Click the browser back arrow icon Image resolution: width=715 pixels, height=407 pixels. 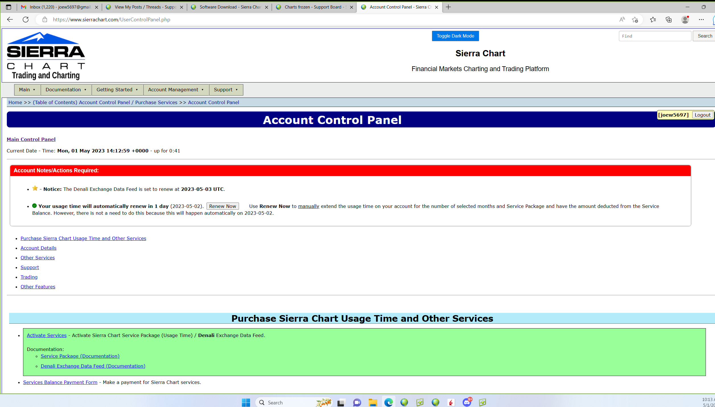(x=10, y=20)
